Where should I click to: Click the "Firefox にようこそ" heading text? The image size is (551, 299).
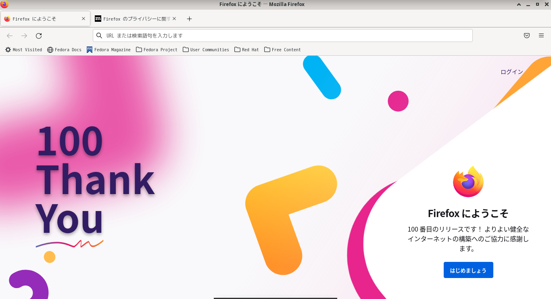point(468,213)
